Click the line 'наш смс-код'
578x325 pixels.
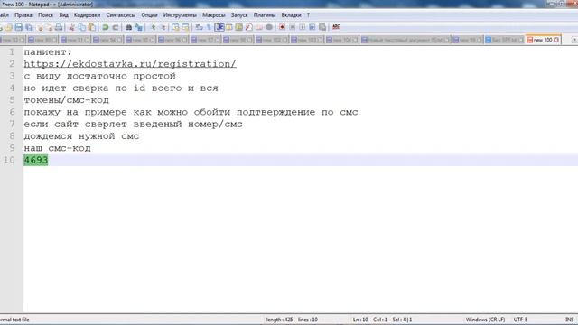pyautogui.click(x=57, y=148)
